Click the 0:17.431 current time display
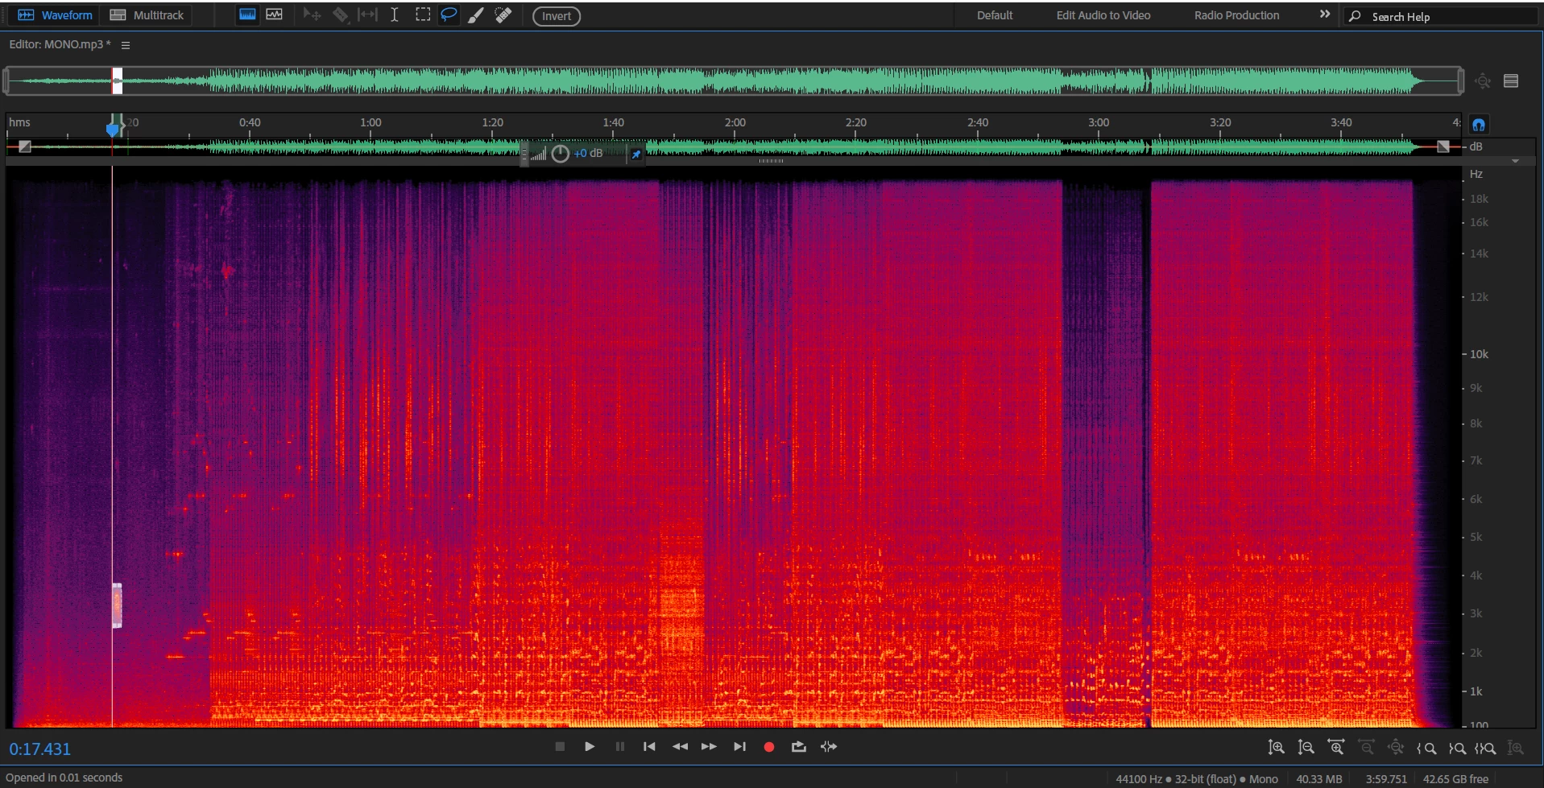The image size is (1544, 788). (40, 749)
